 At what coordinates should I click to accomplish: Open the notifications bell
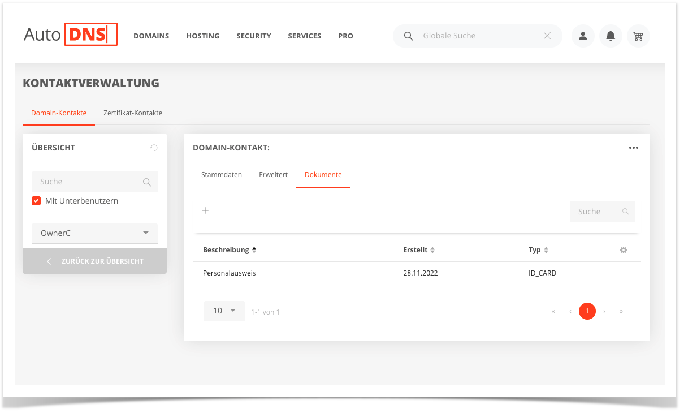coord(611,36)
